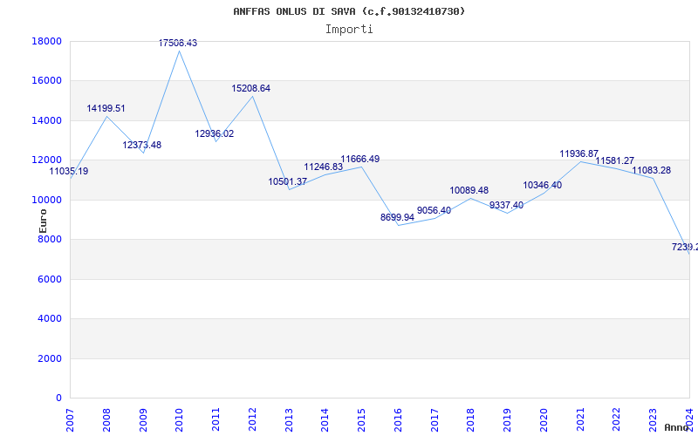Click the 10000 y-axis tick label
This screenshot has height=436, width=698.
point(47,200)
